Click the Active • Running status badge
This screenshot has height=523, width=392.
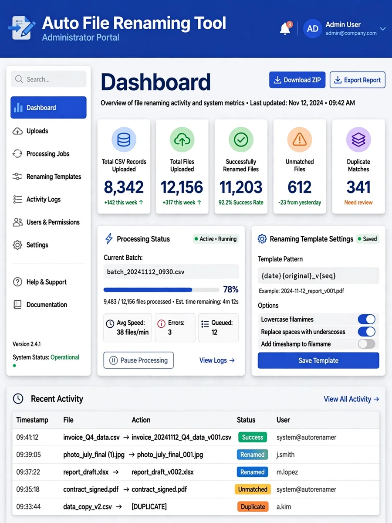(x=216, y=239)
